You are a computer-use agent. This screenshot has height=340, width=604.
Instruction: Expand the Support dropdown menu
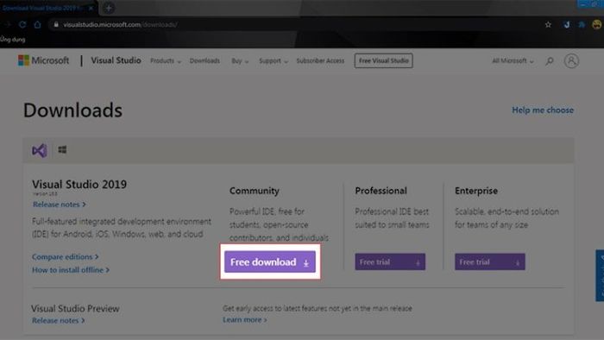tap(274, 61)
